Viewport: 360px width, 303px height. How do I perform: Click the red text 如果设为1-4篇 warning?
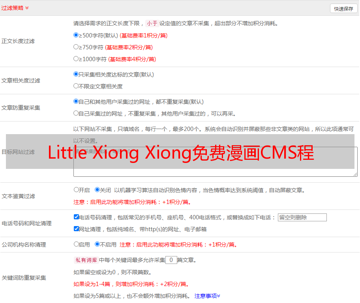point(132,284)
